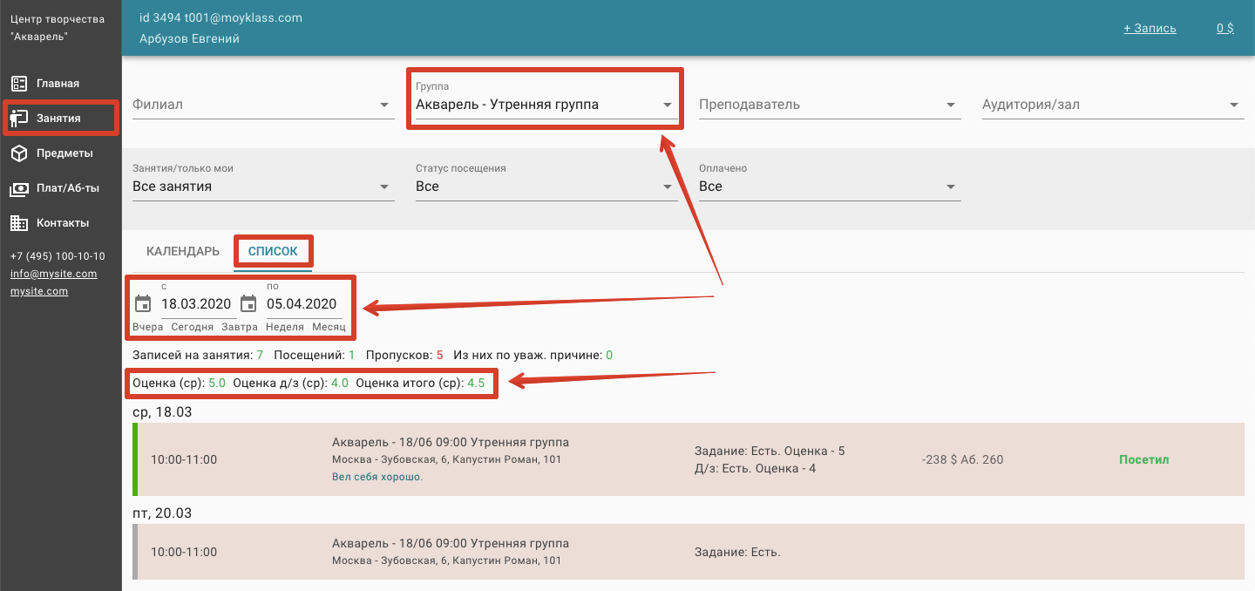This screenshot has height=591, width=1255.
Task: Open the Статус посещения dropdown
Action: [x=668, y=187]
